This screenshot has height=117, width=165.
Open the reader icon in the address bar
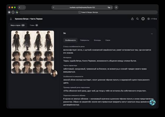point(53,7)
